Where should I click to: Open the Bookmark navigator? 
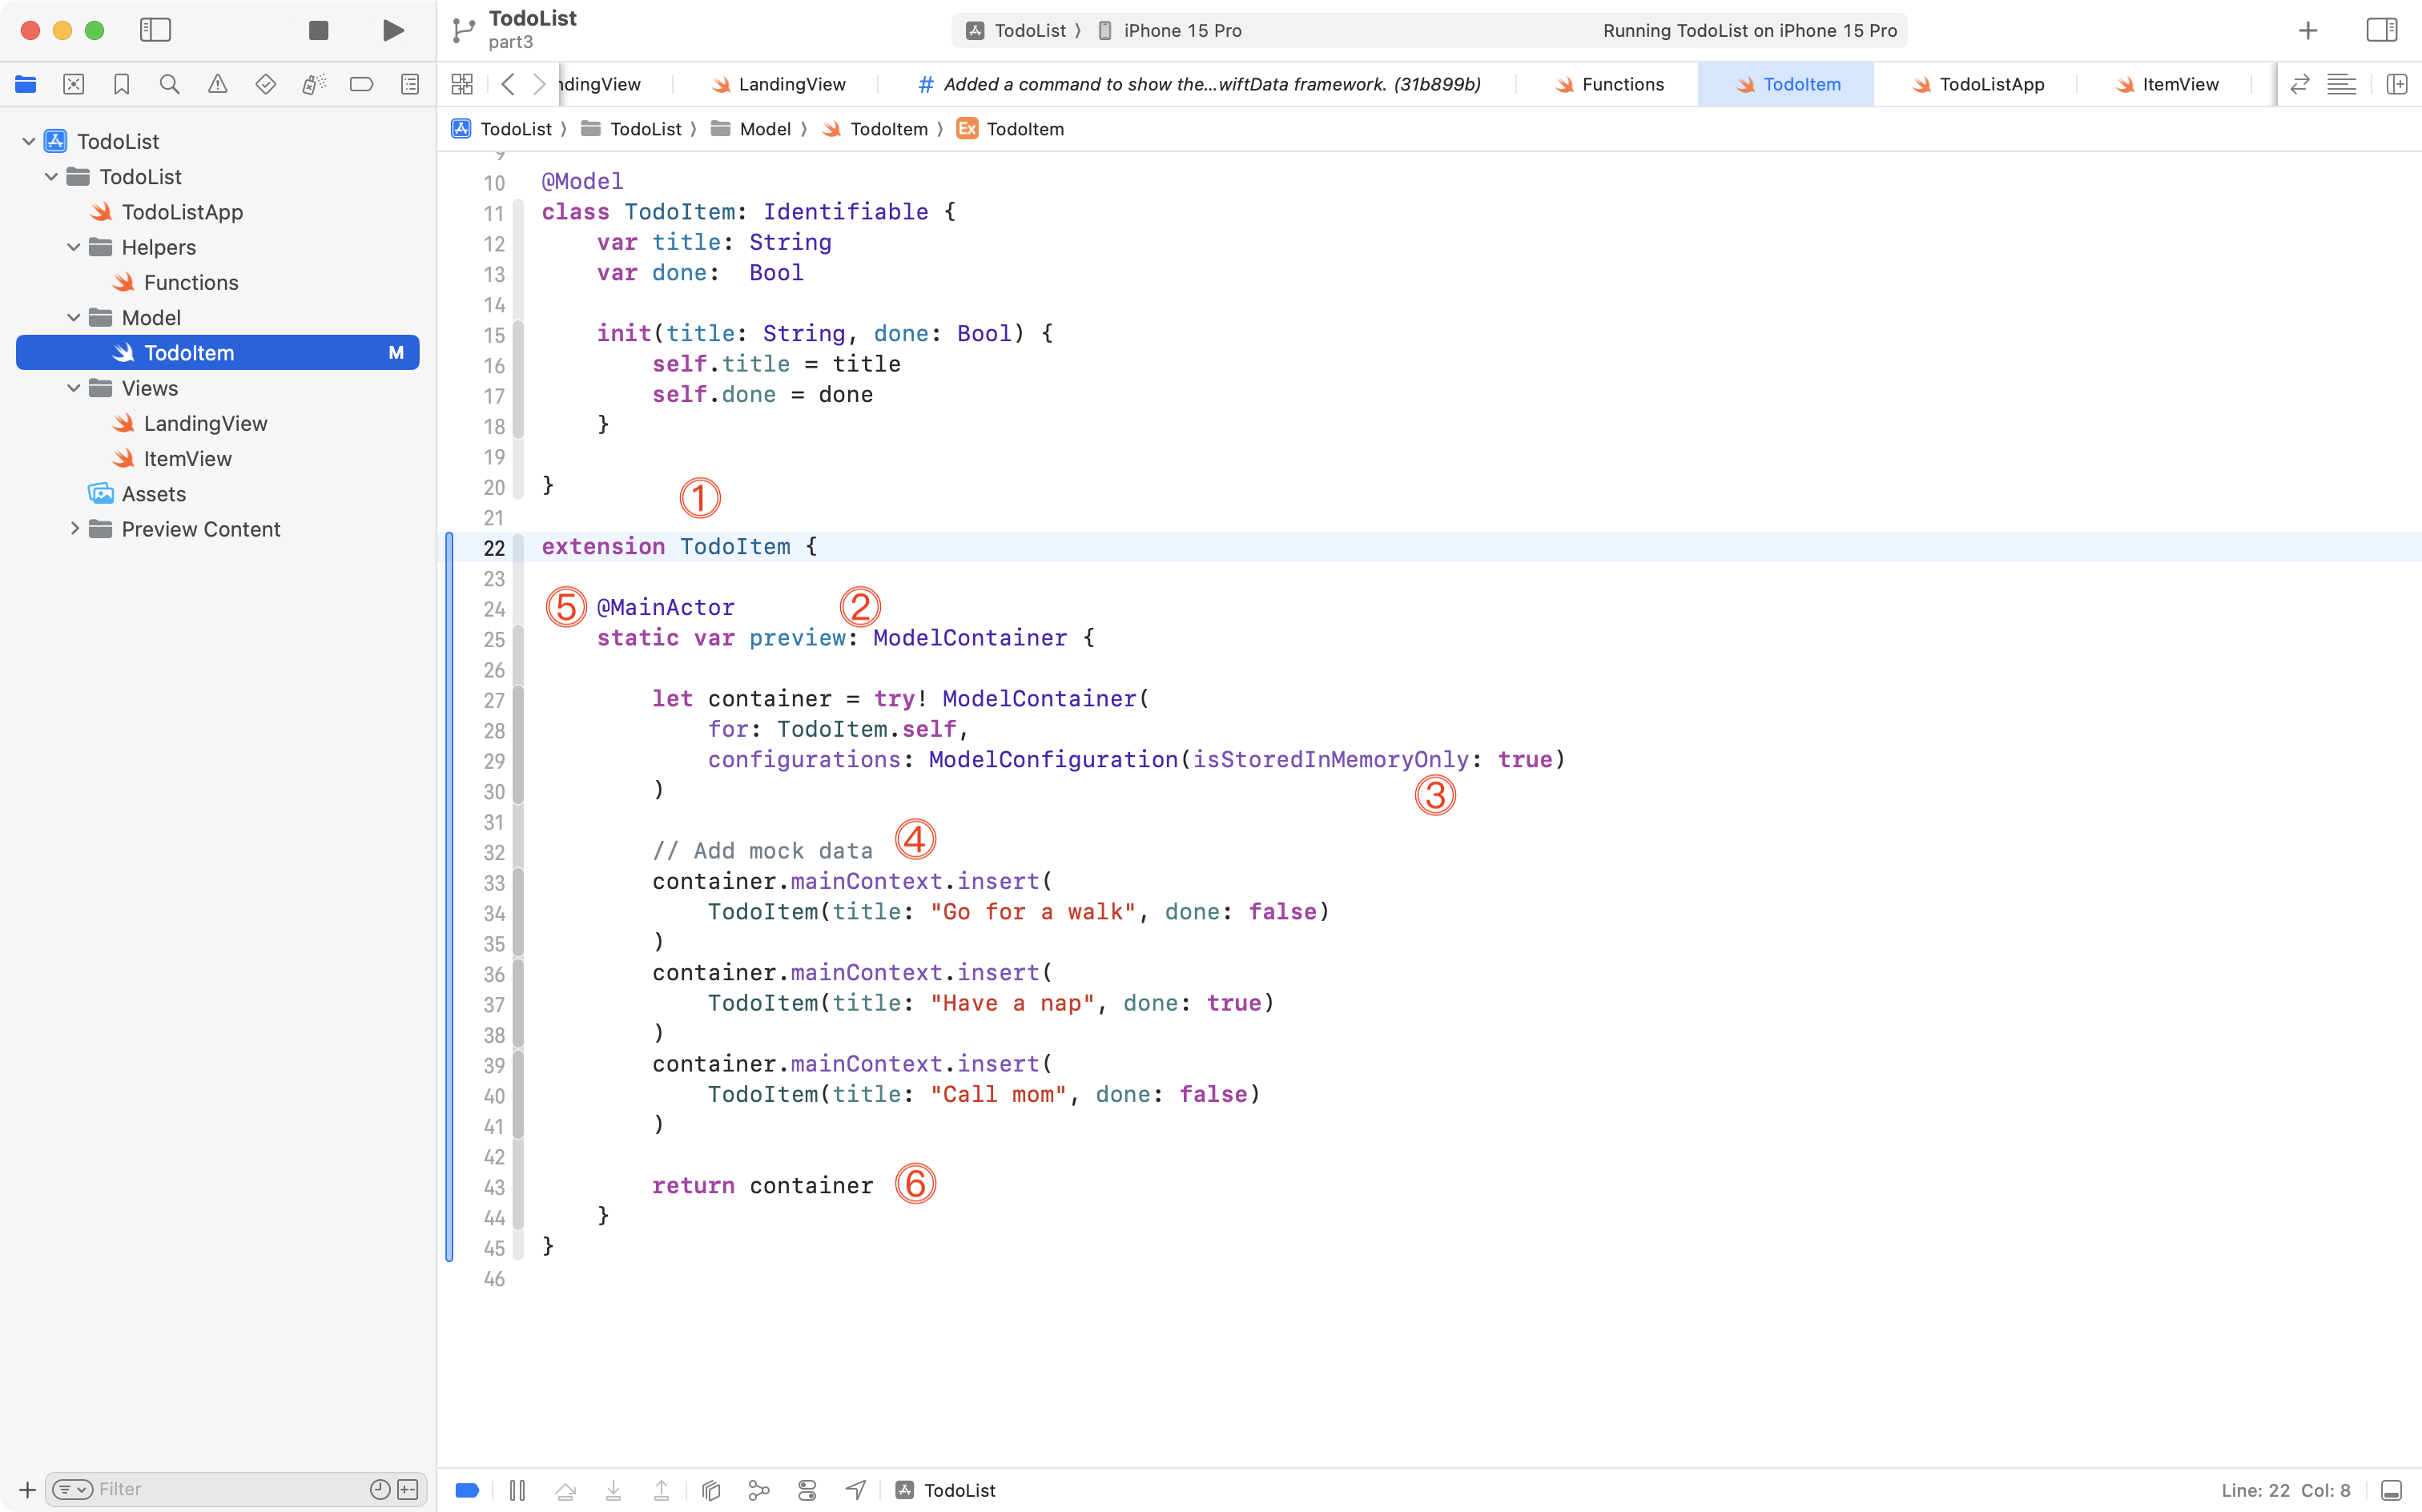click(122, 84)
